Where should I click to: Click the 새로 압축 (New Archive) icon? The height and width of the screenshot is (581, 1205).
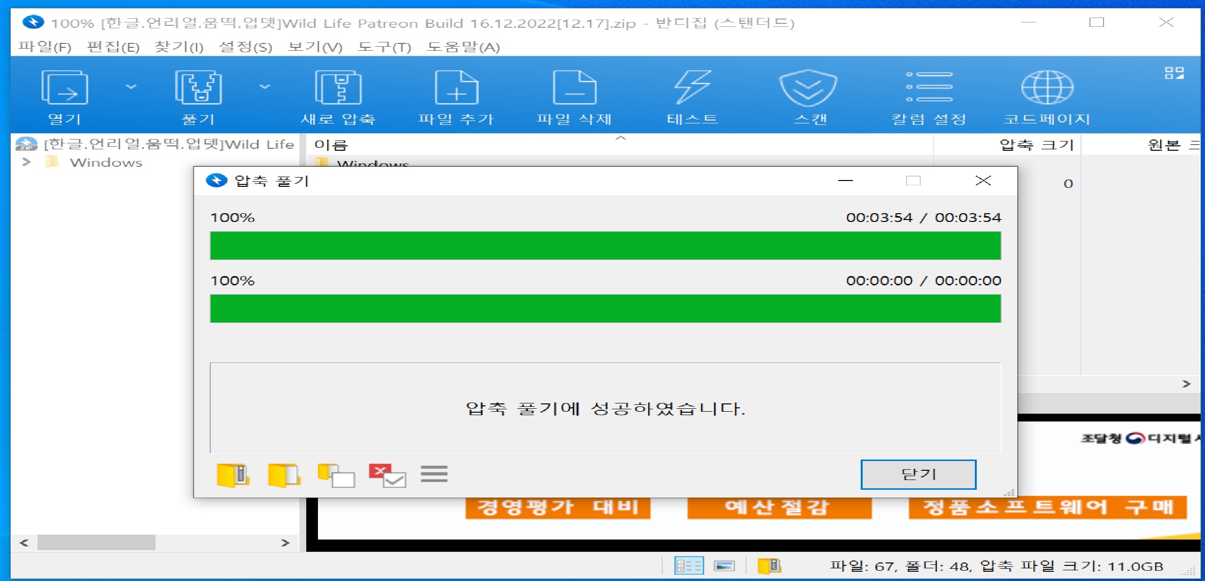338,88
